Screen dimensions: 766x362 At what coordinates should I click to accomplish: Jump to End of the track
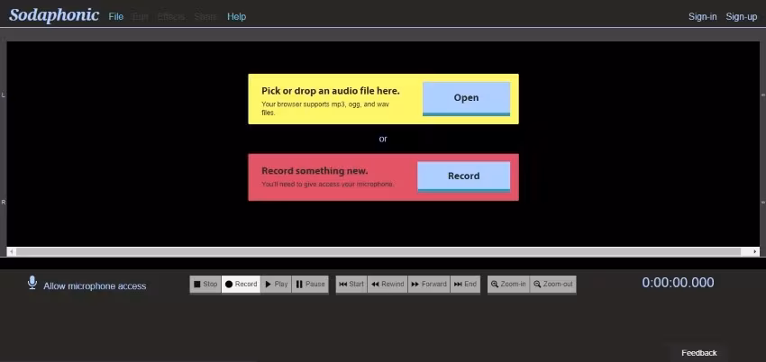point(465,284)
